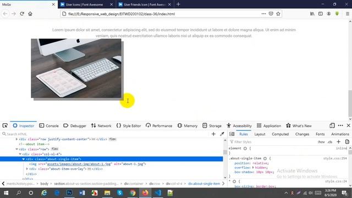Toggle .cls class panel
Screen dimensions: 352x198
click(330, 142)
